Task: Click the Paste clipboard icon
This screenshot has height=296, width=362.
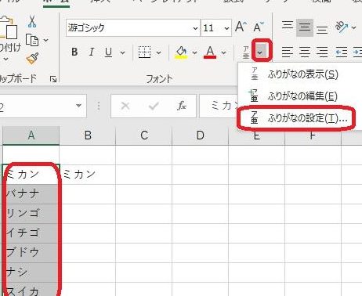Action: [9, 27]
